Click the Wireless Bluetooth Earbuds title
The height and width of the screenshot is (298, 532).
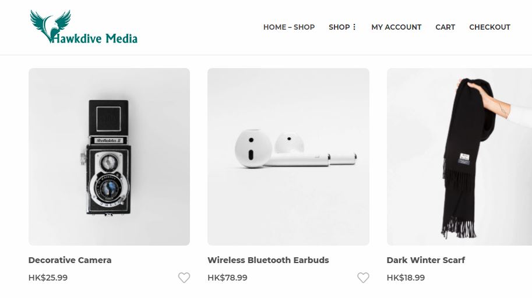(x=268, y=260)
